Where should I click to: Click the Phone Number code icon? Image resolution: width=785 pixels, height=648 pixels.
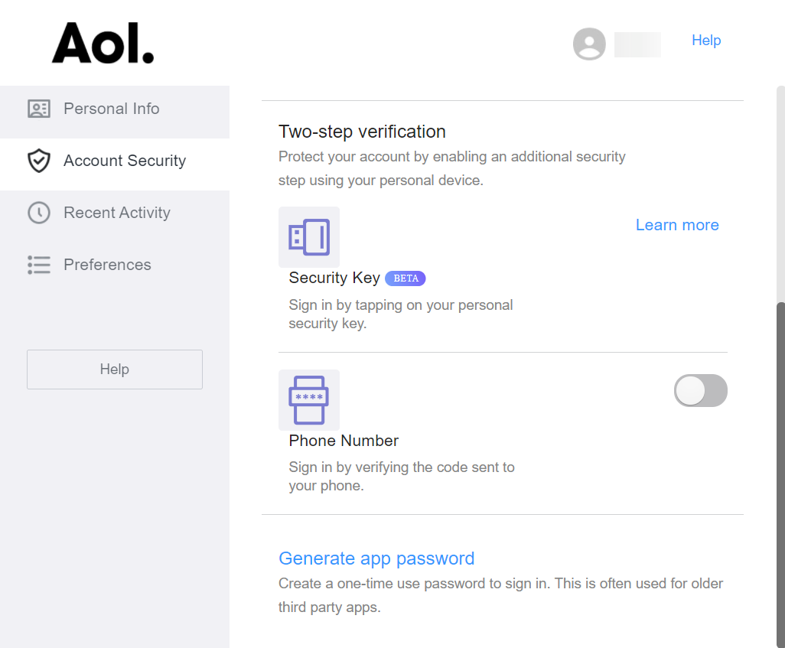coord(309,400)
